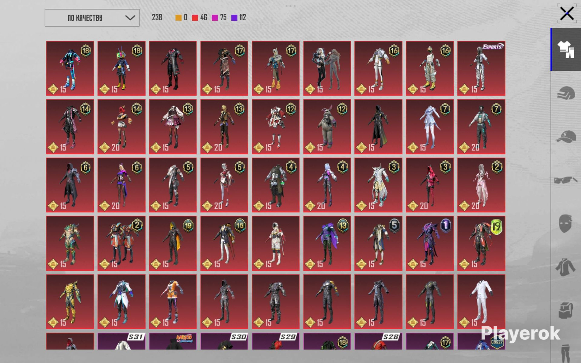Select the black and red long coat outfit

pyautogui.click(x=173, y=68)
